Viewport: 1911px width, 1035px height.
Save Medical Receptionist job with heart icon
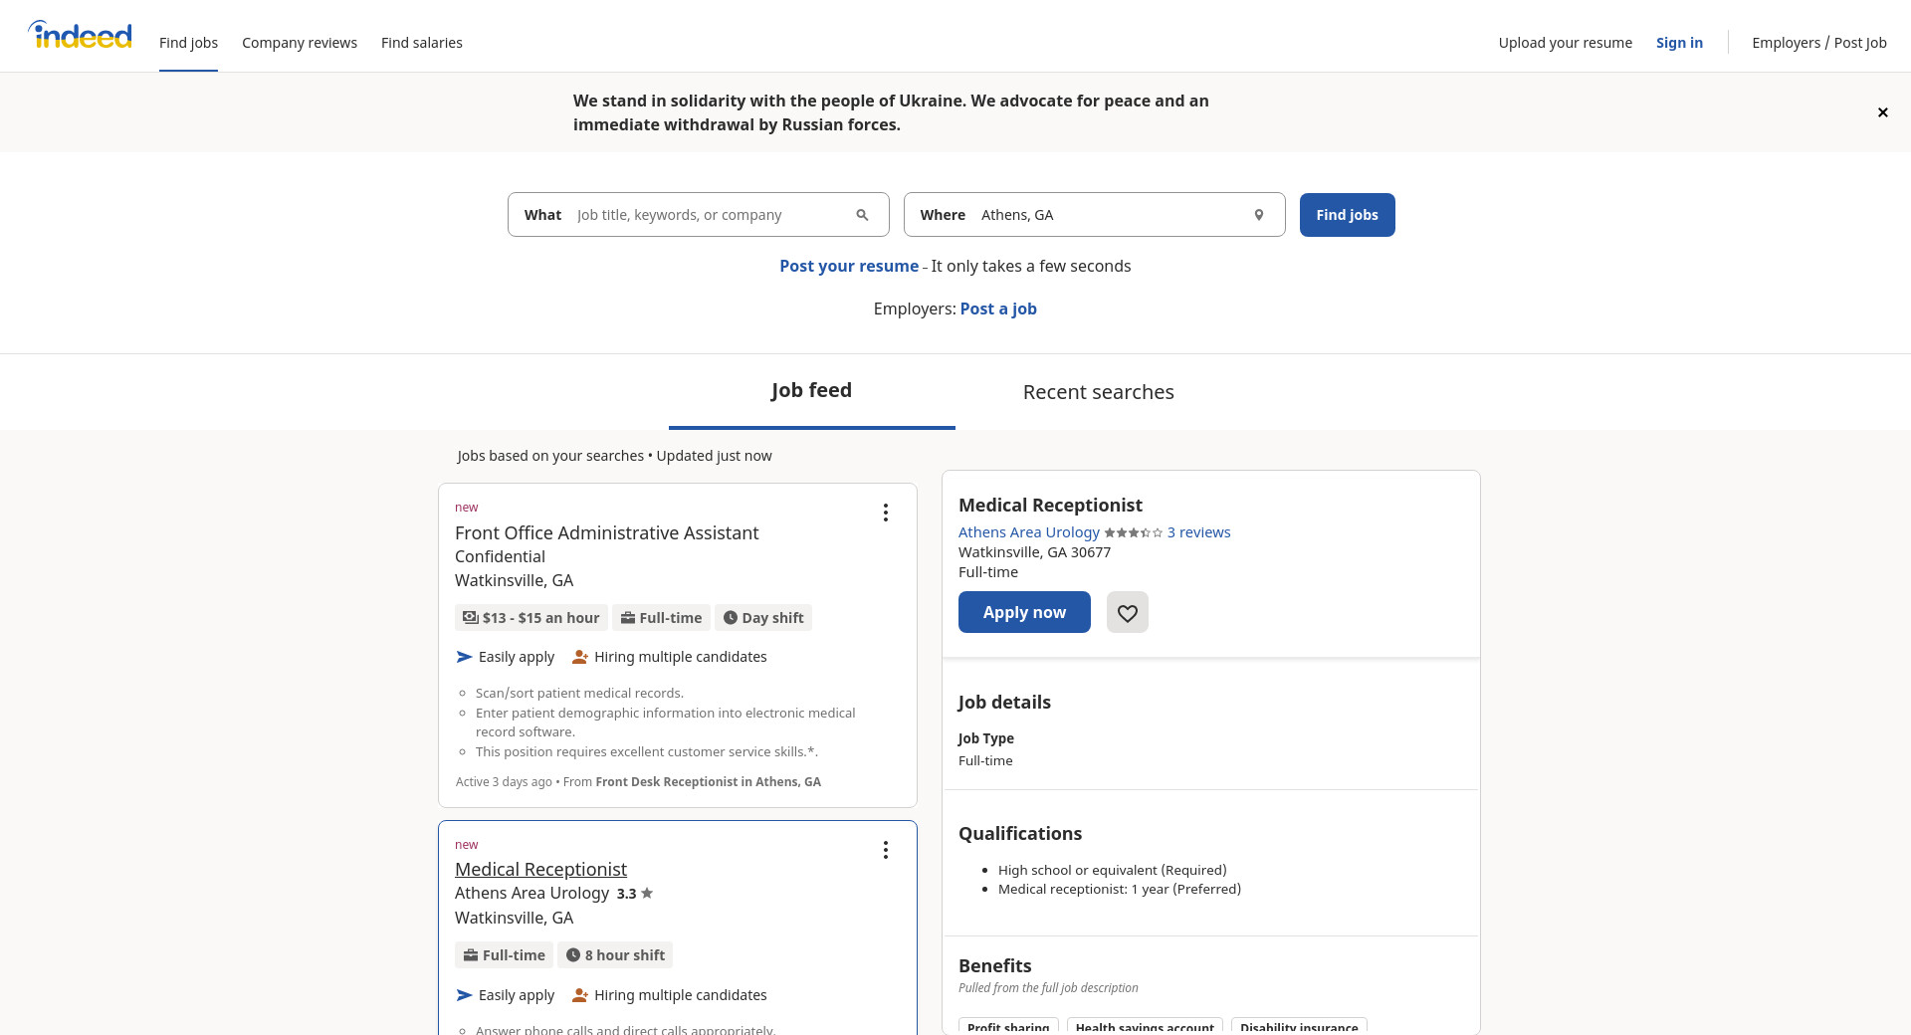tap(1127, 613)
